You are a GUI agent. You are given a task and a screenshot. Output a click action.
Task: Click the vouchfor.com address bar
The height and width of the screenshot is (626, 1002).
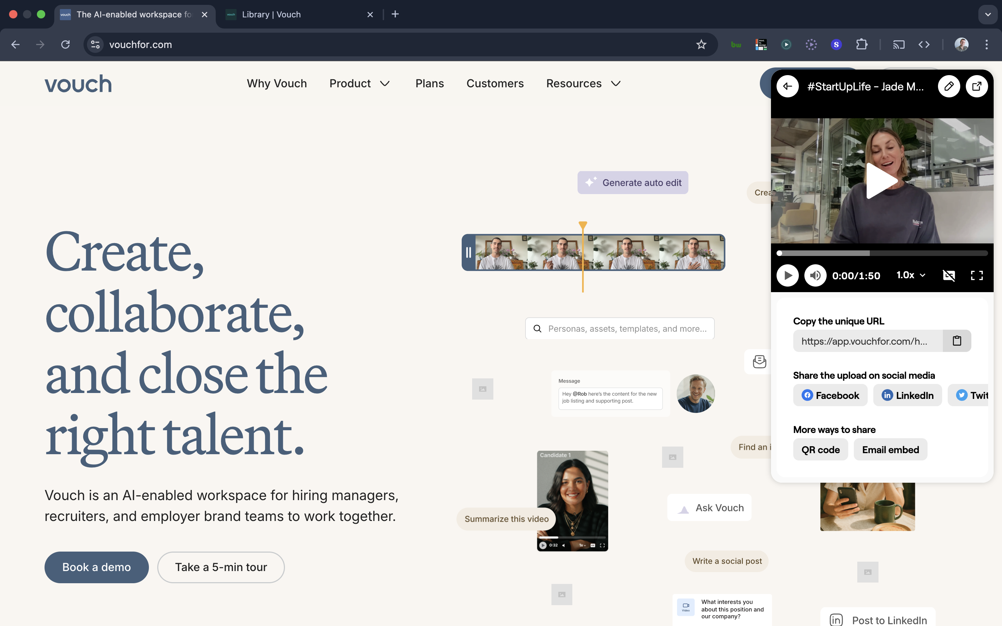pyautogui.click(x=401, y=45)
